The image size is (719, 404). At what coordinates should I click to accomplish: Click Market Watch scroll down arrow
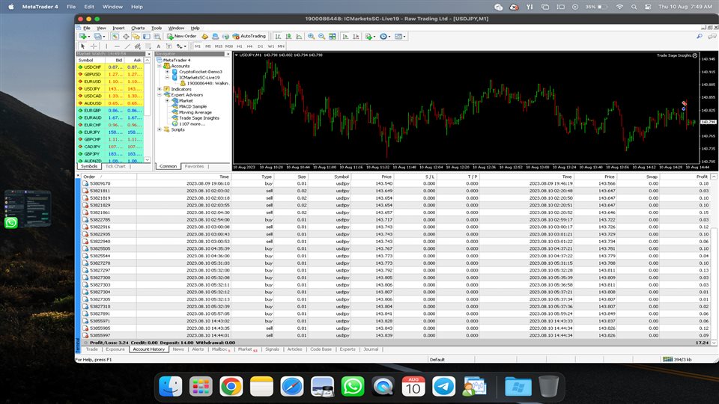[x=148, y=160]
